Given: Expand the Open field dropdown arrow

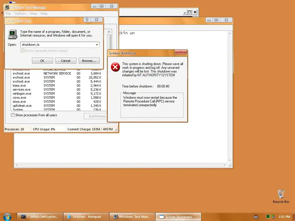Looking at the screenshot, I should click(97, 45).
